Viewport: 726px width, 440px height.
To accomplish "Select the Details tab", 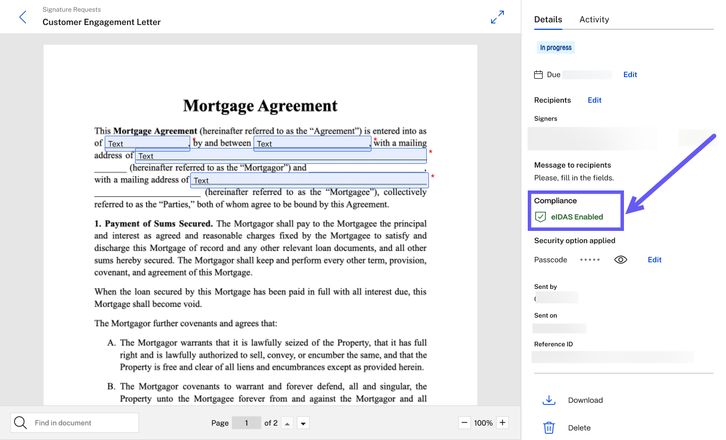I will pos(548,19).
